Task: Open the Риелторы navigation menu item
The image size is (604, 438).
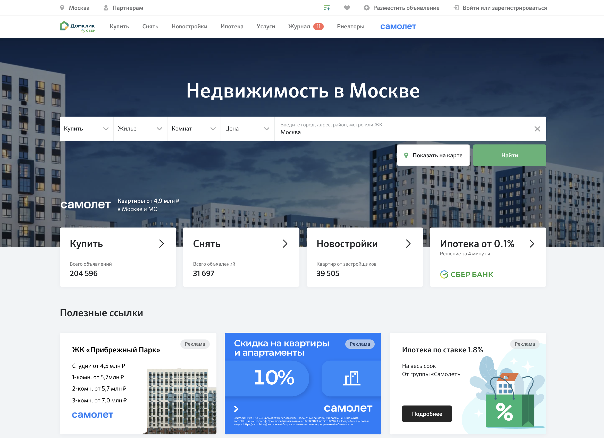Action: point(350,26)
